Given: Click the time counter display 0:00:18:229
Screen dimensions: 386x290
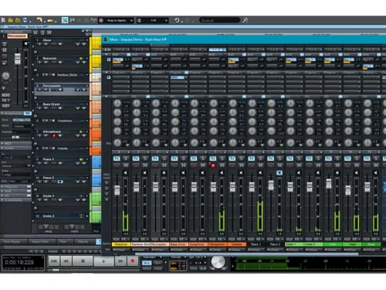Looking at the screenshot, I should click(x=19, y=262).
